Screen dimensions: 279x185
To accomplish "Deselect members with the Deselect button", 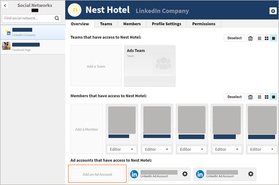I will (235, 97).
